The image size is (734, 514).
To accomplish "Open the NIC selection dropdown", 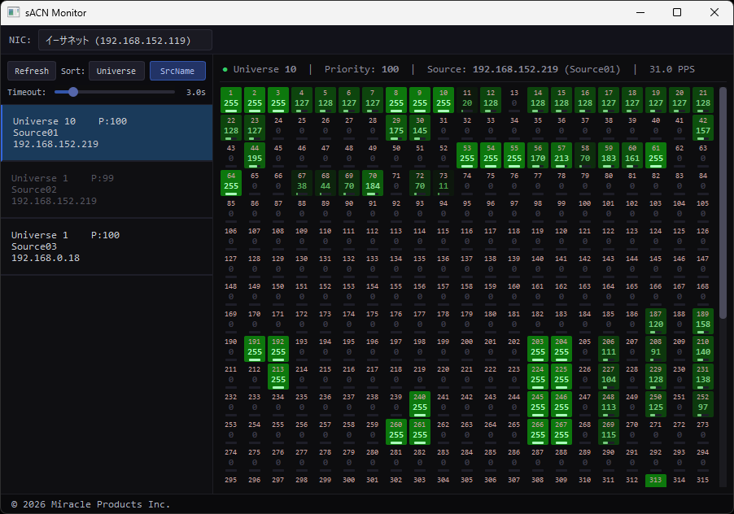I will tap(125, 40).
